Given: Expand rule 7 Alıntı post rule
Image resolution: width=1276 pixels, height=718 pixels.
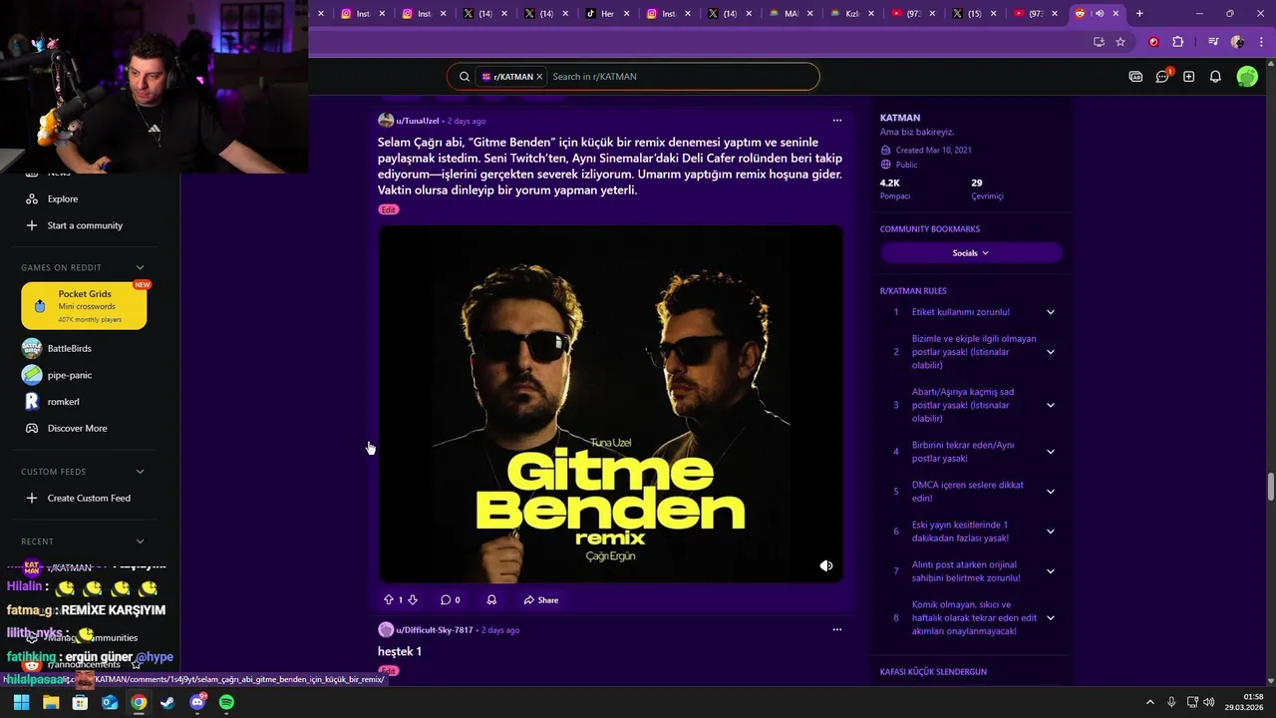Looking at the screenshot, I should point(1050,571).
